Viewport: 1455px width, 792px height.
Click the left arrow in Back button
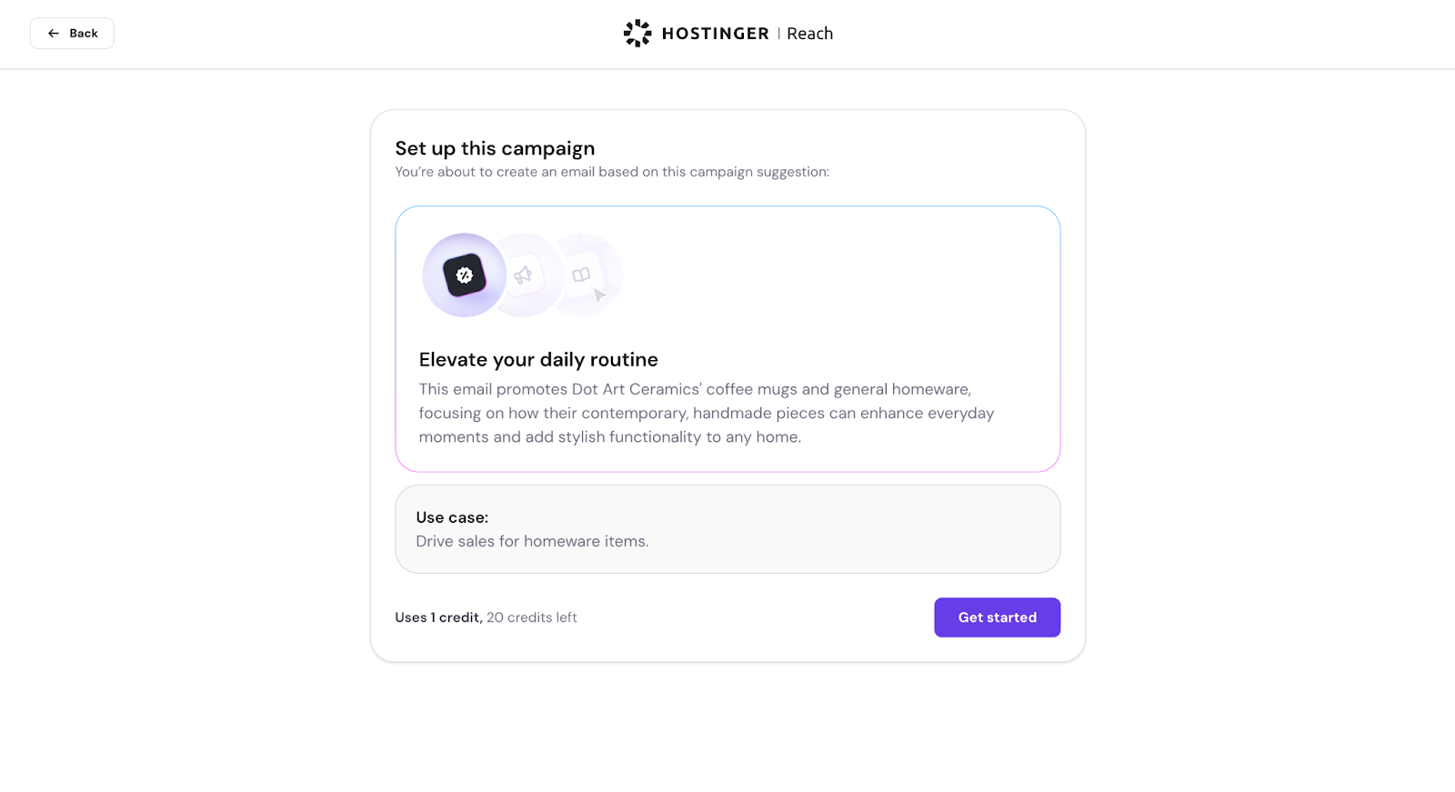54,34
